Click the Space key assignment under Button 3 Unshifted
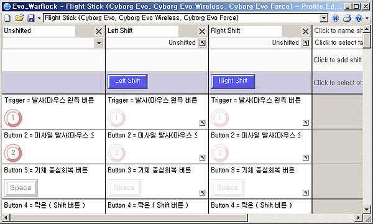The image size is (373, 224). point(21,188)
